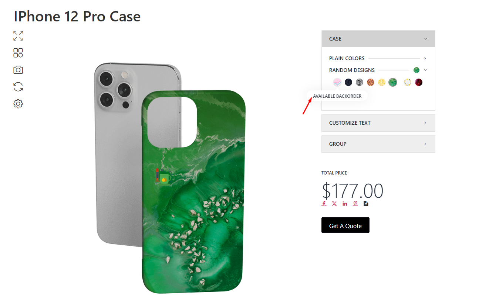Collapse the RANDOM DESIGNS chevron

click(425, 70)
